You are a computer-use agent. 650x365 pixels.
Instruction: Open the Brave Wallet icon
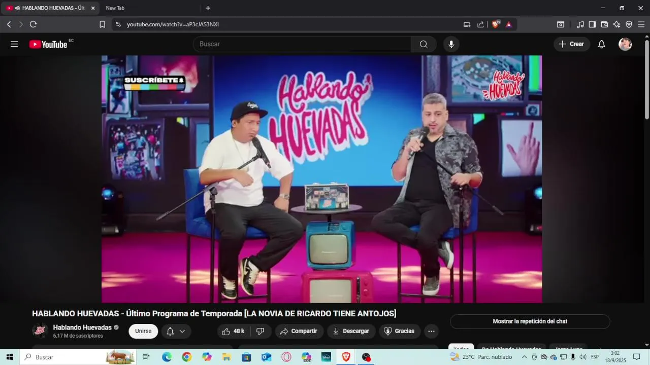tap(604, 24)
